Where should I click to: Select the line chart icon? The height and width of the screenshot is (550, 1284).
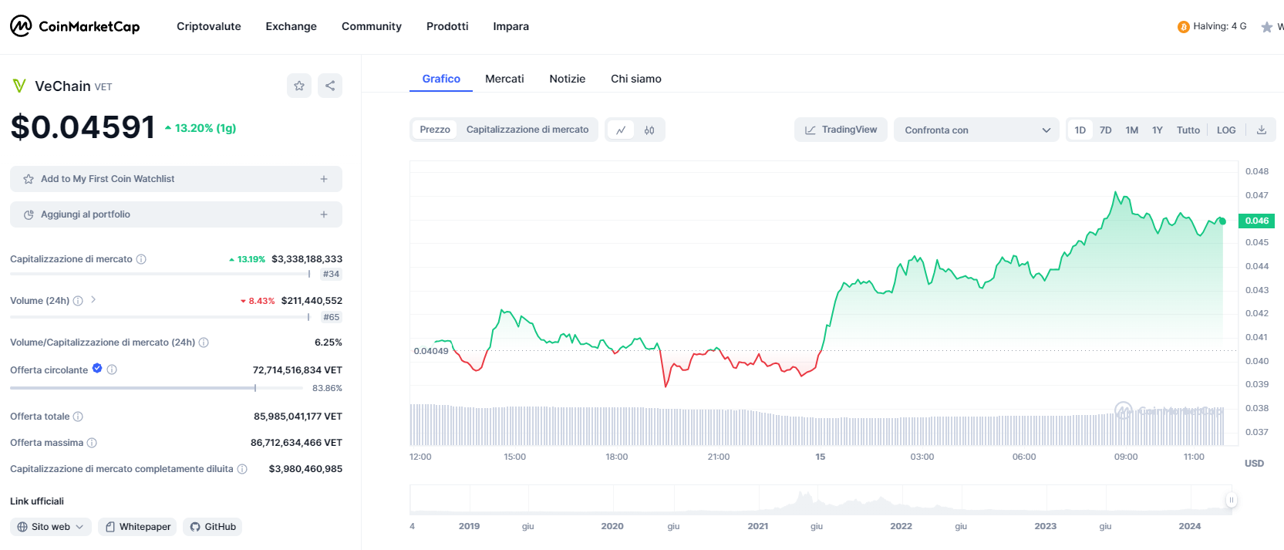tap(621, 130)
